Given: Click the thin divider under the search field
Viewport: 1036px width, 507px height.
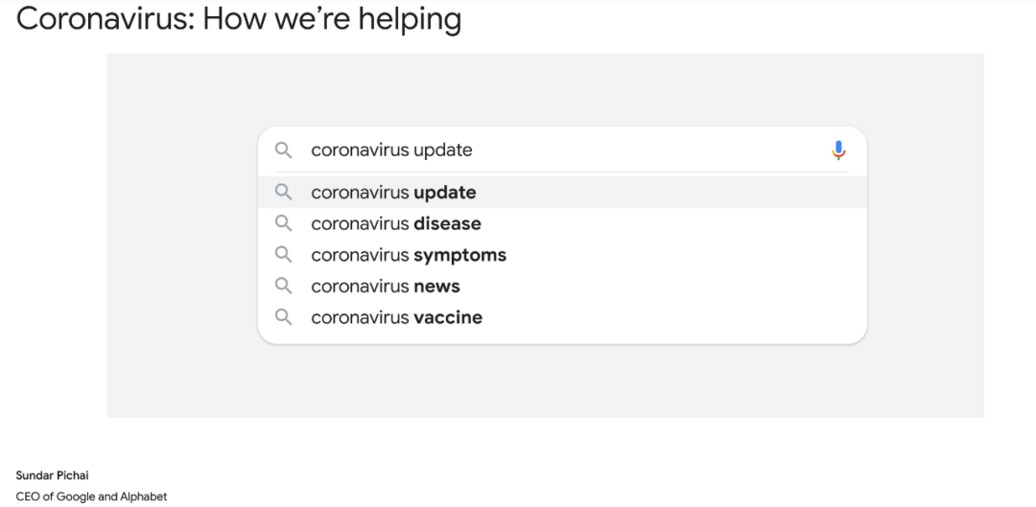Looking at the screenshot, I should tap(562, 173).
